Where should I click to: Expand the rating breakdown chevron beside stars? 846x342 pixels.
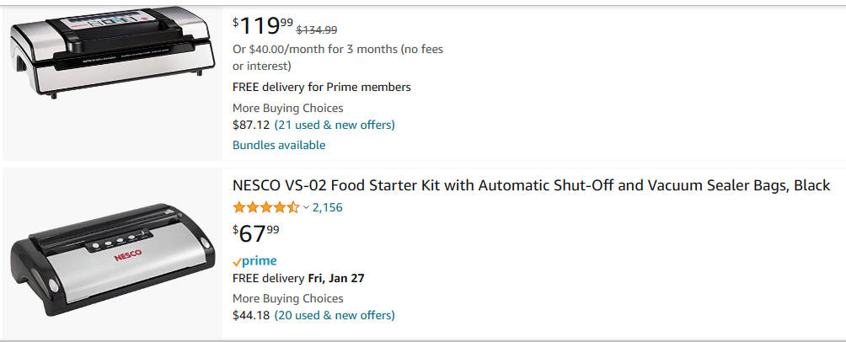pos(306,207)
